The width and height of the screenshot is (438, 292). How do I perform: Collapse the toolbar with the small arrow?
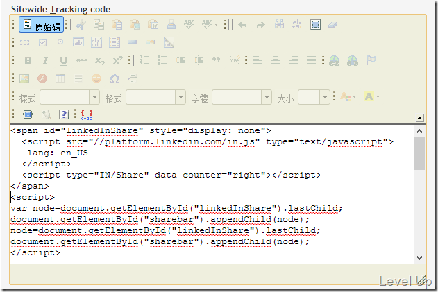pos(419,117)
